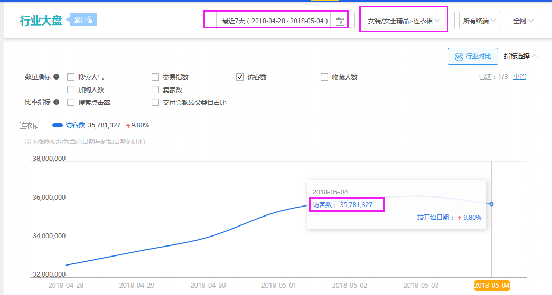
Task: Click the 重置 reset link
Action: [x=520, y=77]
